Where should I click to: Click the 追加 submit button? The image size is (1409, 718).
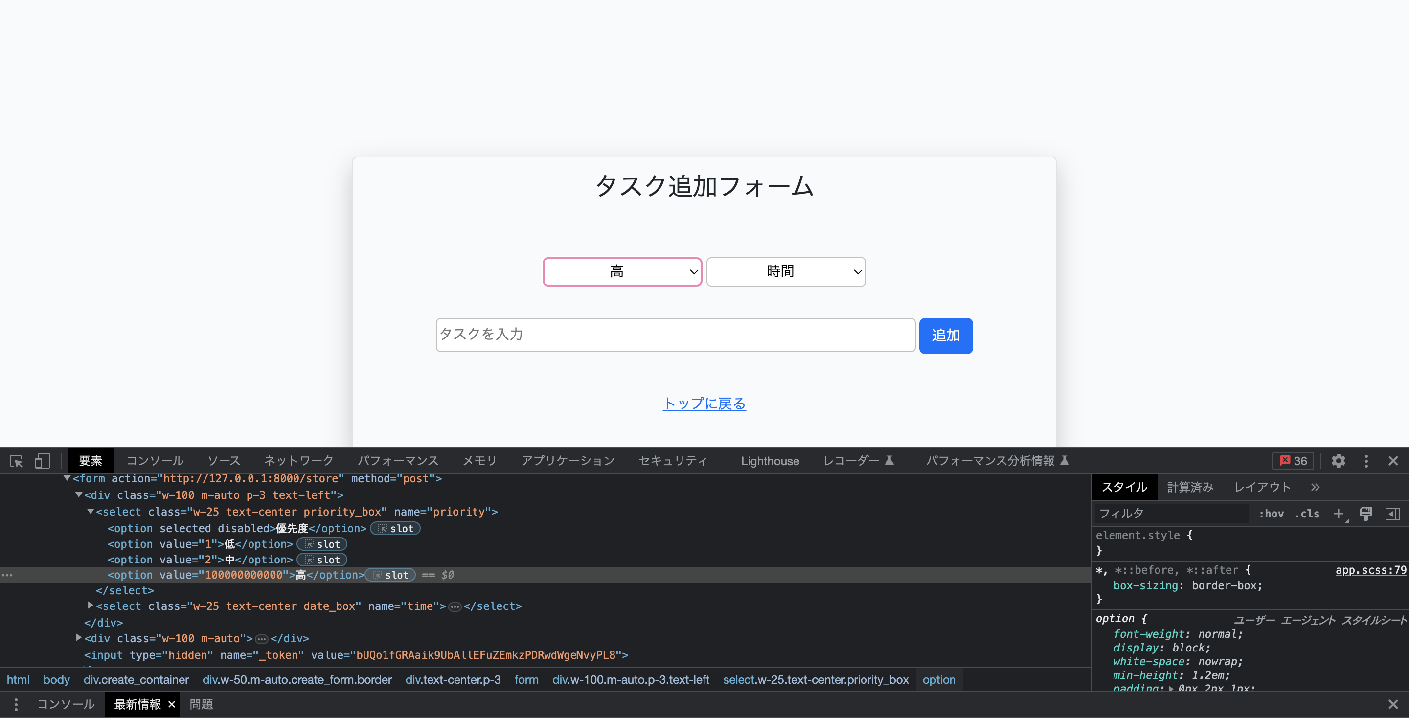click(946, 336)
